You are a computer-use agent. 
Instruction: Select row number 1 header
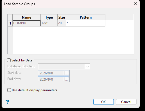[x=10, y=23]
